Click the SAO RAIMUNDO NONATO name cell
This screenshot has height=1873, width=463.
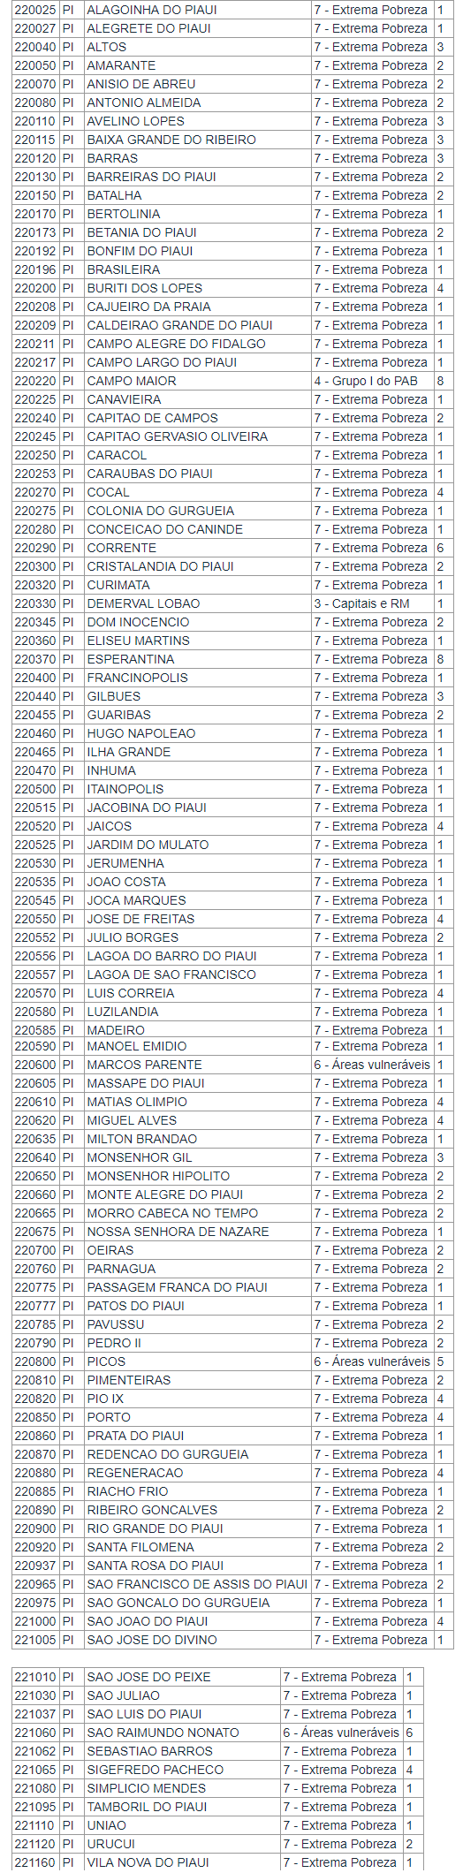click(x=182, y=1733)
